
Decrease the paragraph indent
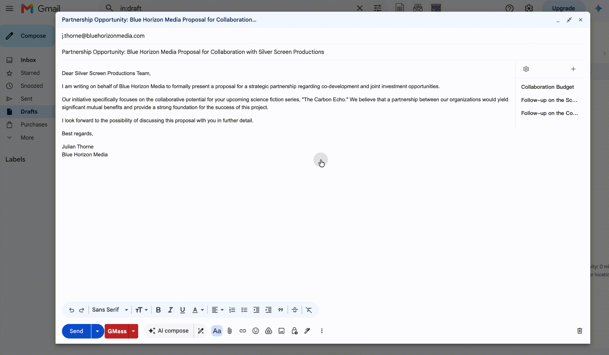tap(256, 310)
